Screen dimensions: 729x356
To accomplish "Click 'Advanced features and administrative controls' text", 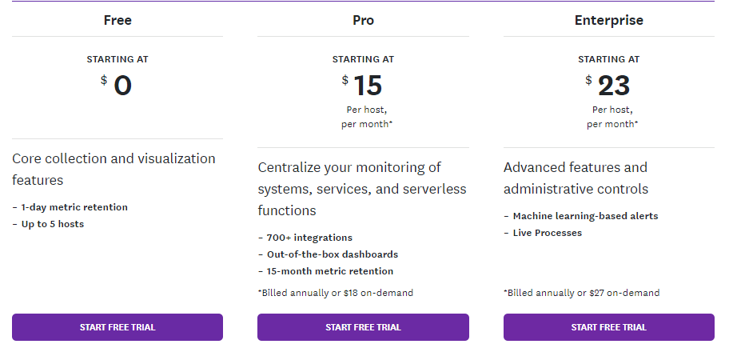I will tap(576, 178).
